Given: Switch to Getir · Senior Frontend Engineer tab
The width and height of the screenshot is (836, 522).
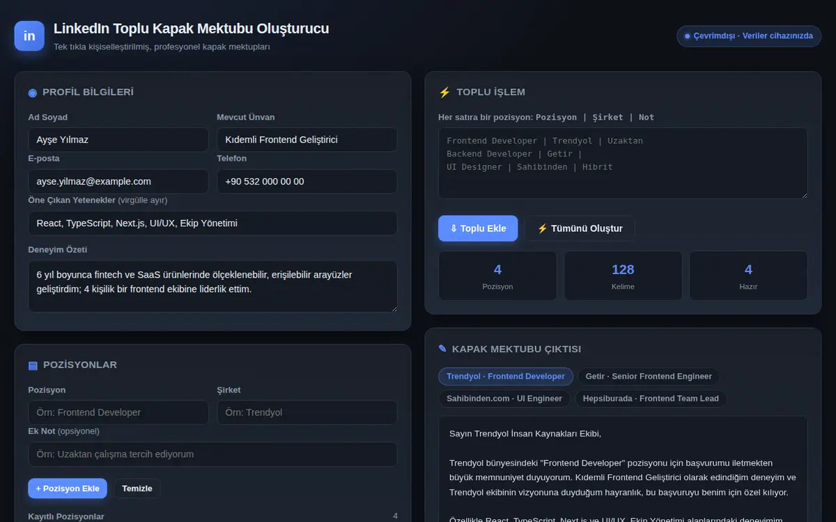Looking at the screenshot, I should (x=649, y=377).
